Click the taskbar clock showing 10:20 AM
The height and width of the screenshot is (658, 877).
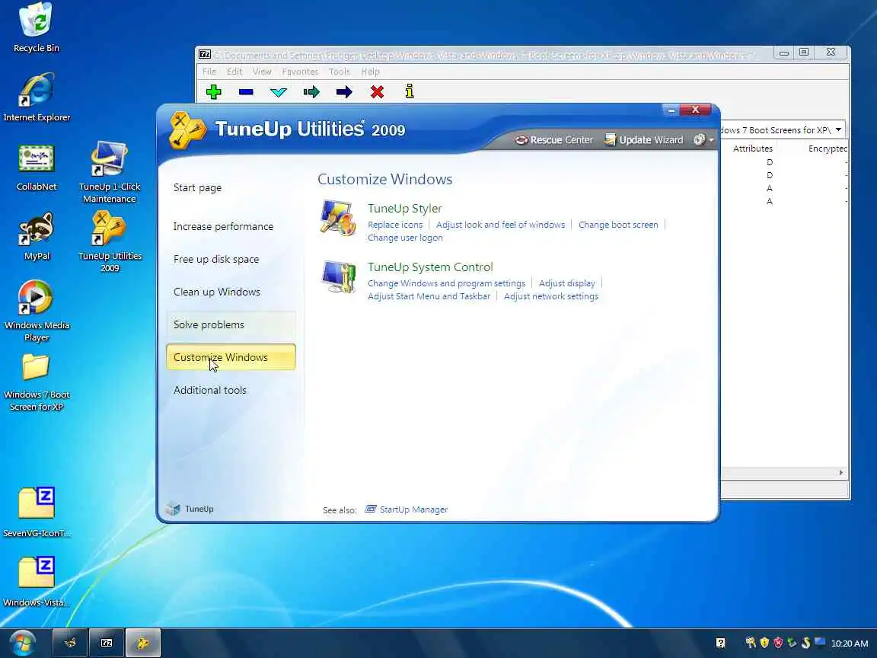[850, 644]
